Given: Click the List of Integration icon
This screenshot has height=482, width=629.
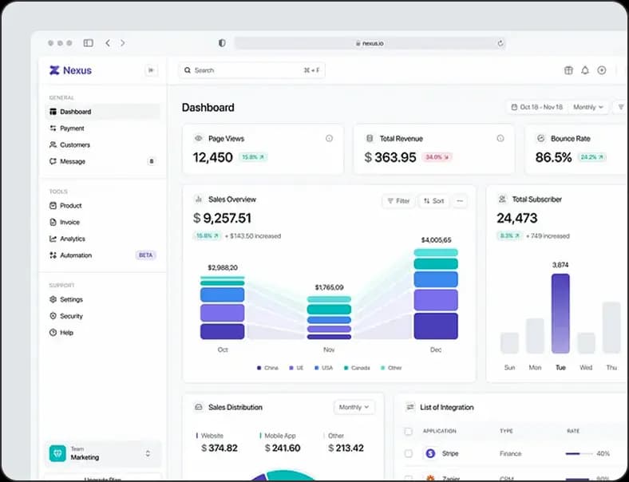Looking at the screenshot, I should [410, 407].
